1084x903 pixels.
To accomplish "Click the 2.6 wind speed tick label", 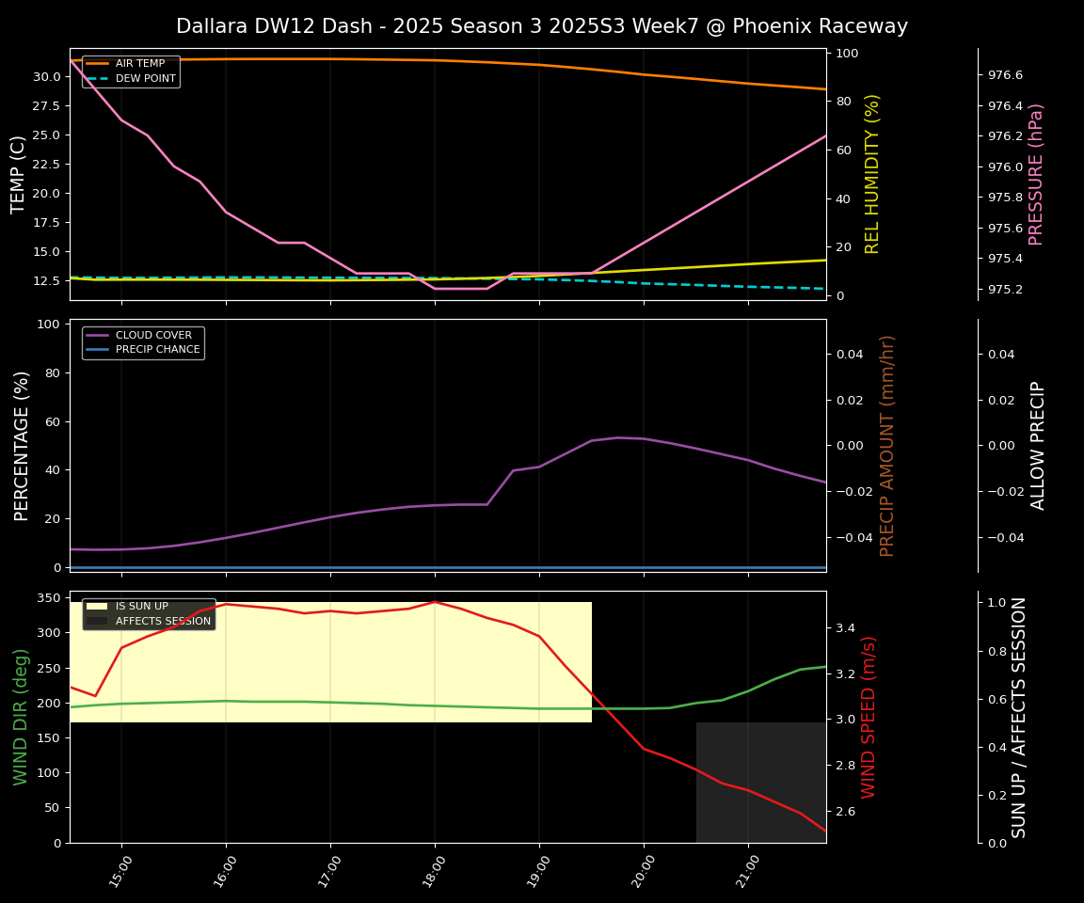I will (845, 812).
